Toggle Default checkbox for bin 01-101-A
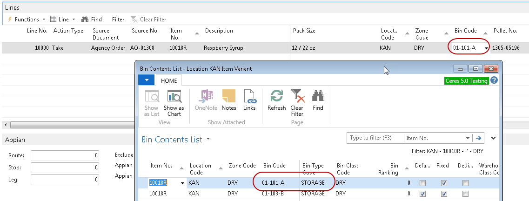The image size is (529, 201). click(x=422, y=183)
